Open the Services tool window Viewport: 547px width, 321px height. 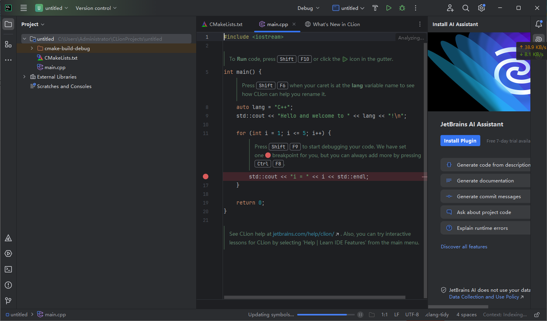[x=8, y=253]
